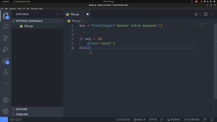Run Python file with play button
This screenshot has width=217, height=122.
coord(196,14)
